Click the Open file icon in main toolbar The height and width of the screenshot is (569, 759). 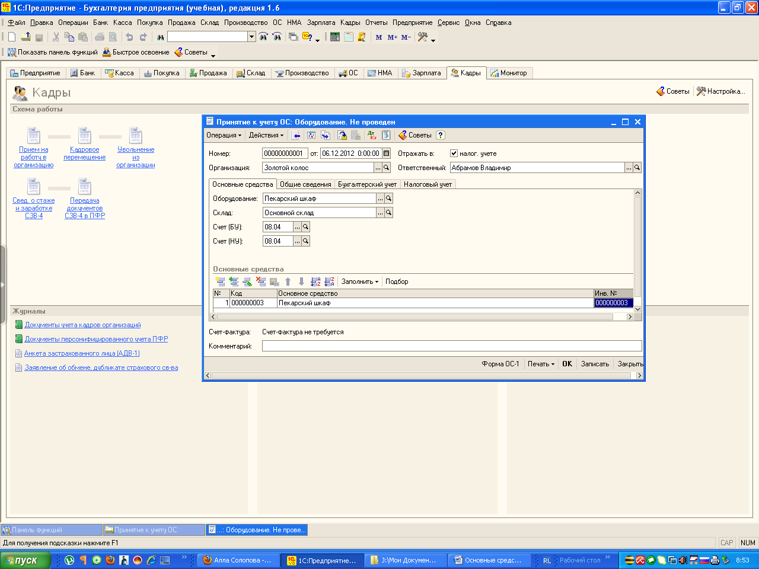(x=25, y=37)
